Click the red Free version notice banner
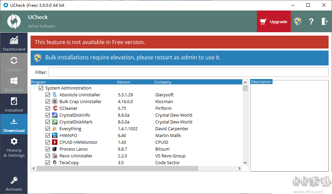 179,42
